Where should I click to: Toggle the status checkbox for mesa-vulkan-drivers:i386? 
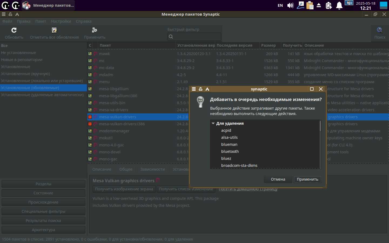(90, 124)
